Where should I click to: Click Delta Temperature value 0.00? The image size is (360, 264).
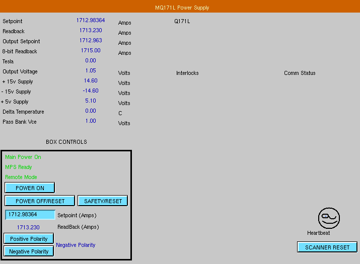point(91,111)
